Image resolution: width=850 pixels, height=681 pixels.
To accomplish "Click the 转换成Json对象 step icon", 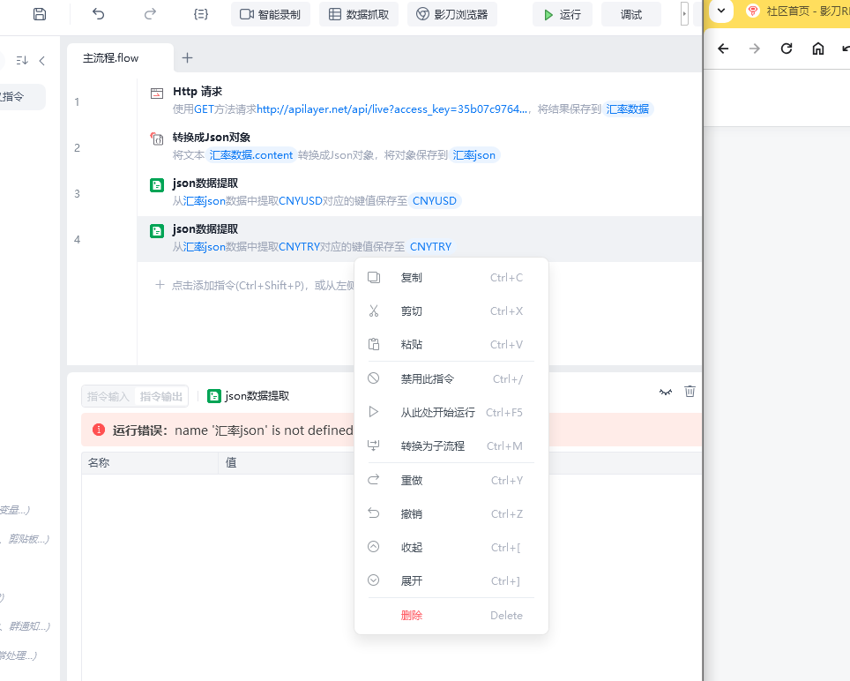I will [x=157, y=138].
